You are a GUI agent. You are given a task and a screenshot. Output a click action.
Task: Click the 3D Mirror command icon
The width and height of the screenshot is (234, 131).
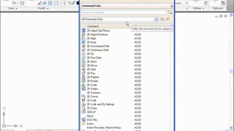pyautogui.click(x=84, y=61)
